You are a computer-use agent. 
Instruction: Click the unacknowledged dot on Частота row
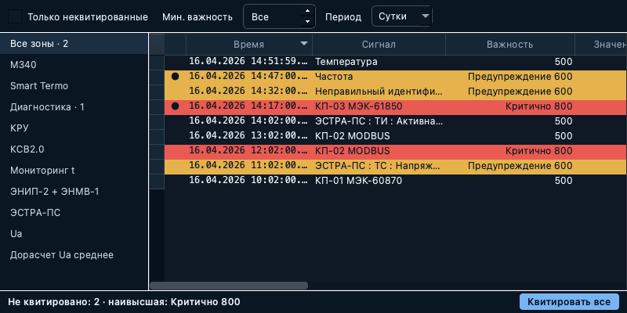pyautogui.click(x=175, y=76)
